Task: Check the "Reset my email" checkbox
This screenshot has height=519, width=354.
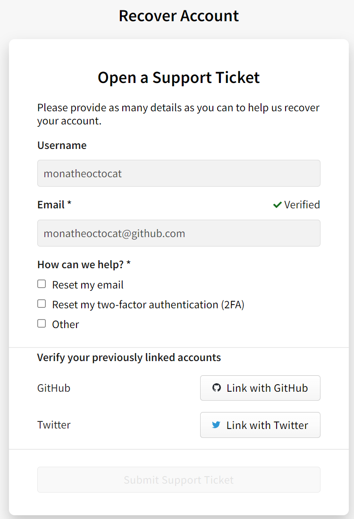Action: pyautogui.click(x=42, y=284)
